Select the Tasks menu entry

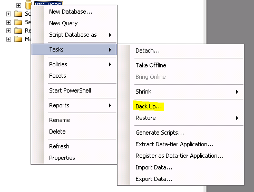click(x=74, y=49)
